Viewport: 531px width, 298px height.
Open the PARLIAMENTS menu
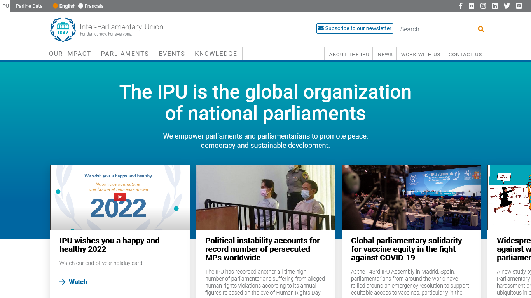(125, 54)
